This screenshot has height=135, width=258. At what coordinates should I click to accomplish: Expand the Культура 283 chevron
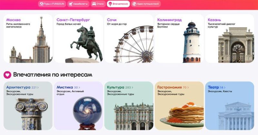(133, 87)
